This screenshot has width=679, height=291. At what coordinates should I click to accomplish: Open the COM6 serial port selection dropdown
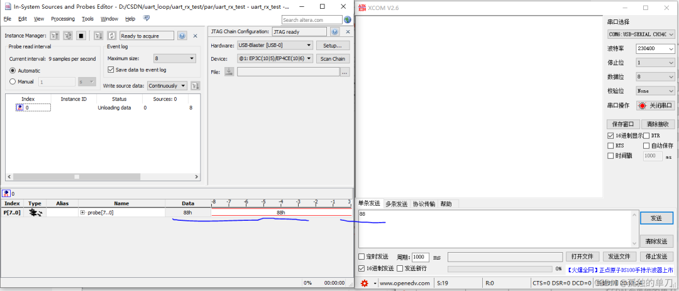(x=641, y=34)
